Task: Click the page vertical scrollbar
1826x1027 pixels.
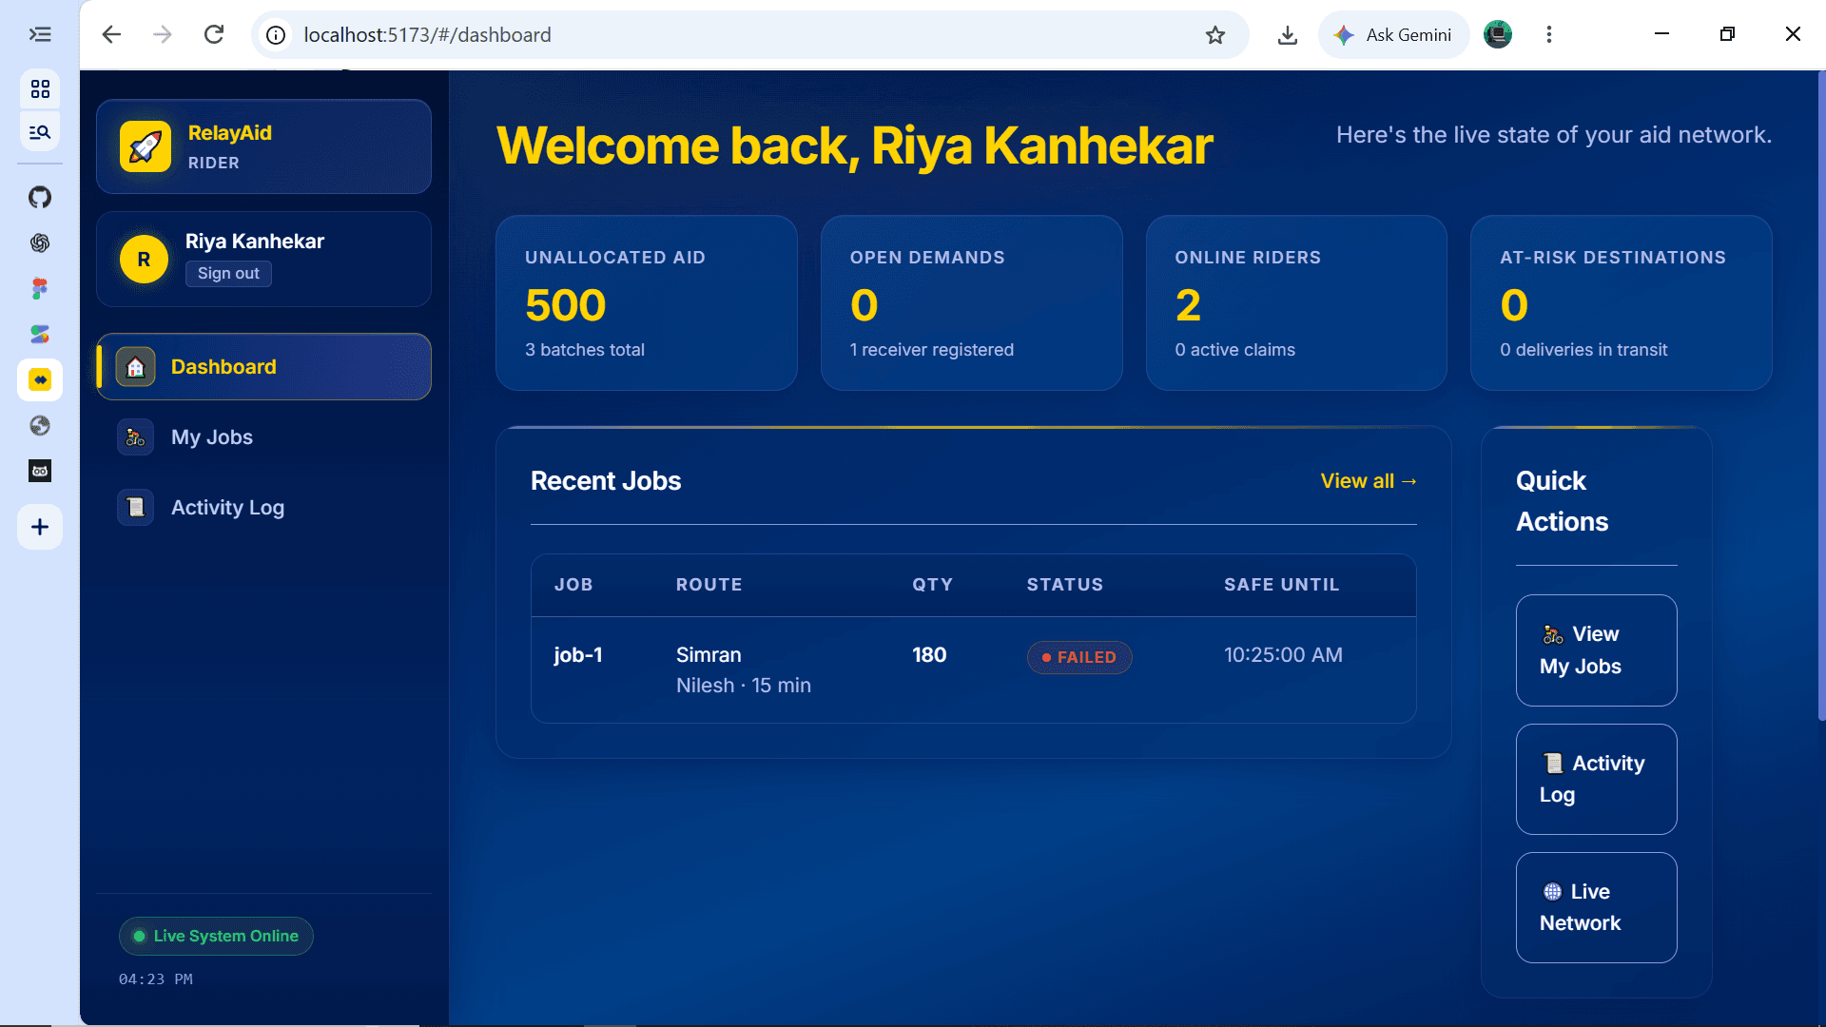Action: pos(1820,395)
